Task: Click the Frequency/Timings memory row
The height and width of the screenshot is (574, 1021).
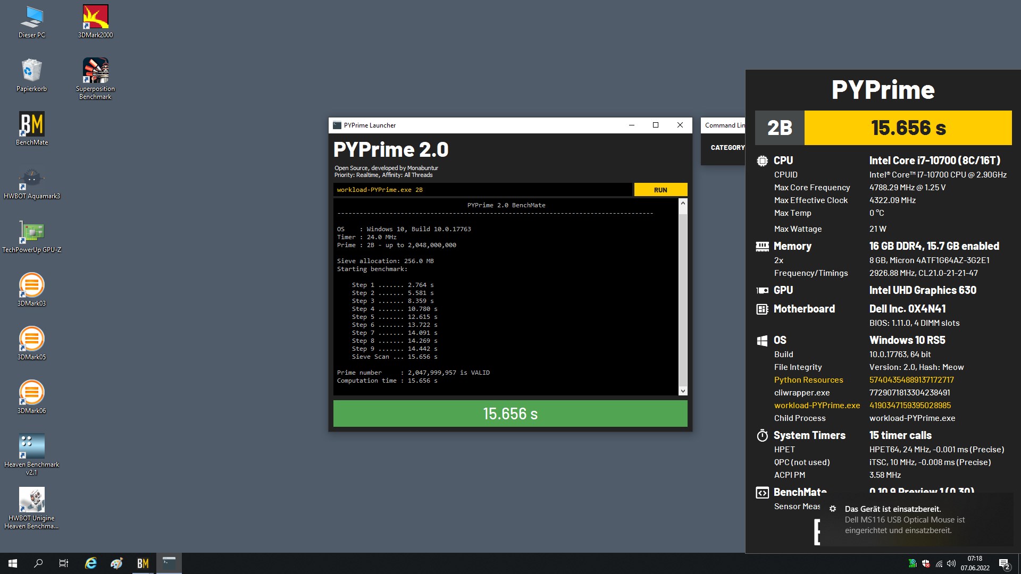Action: (876, 273)
